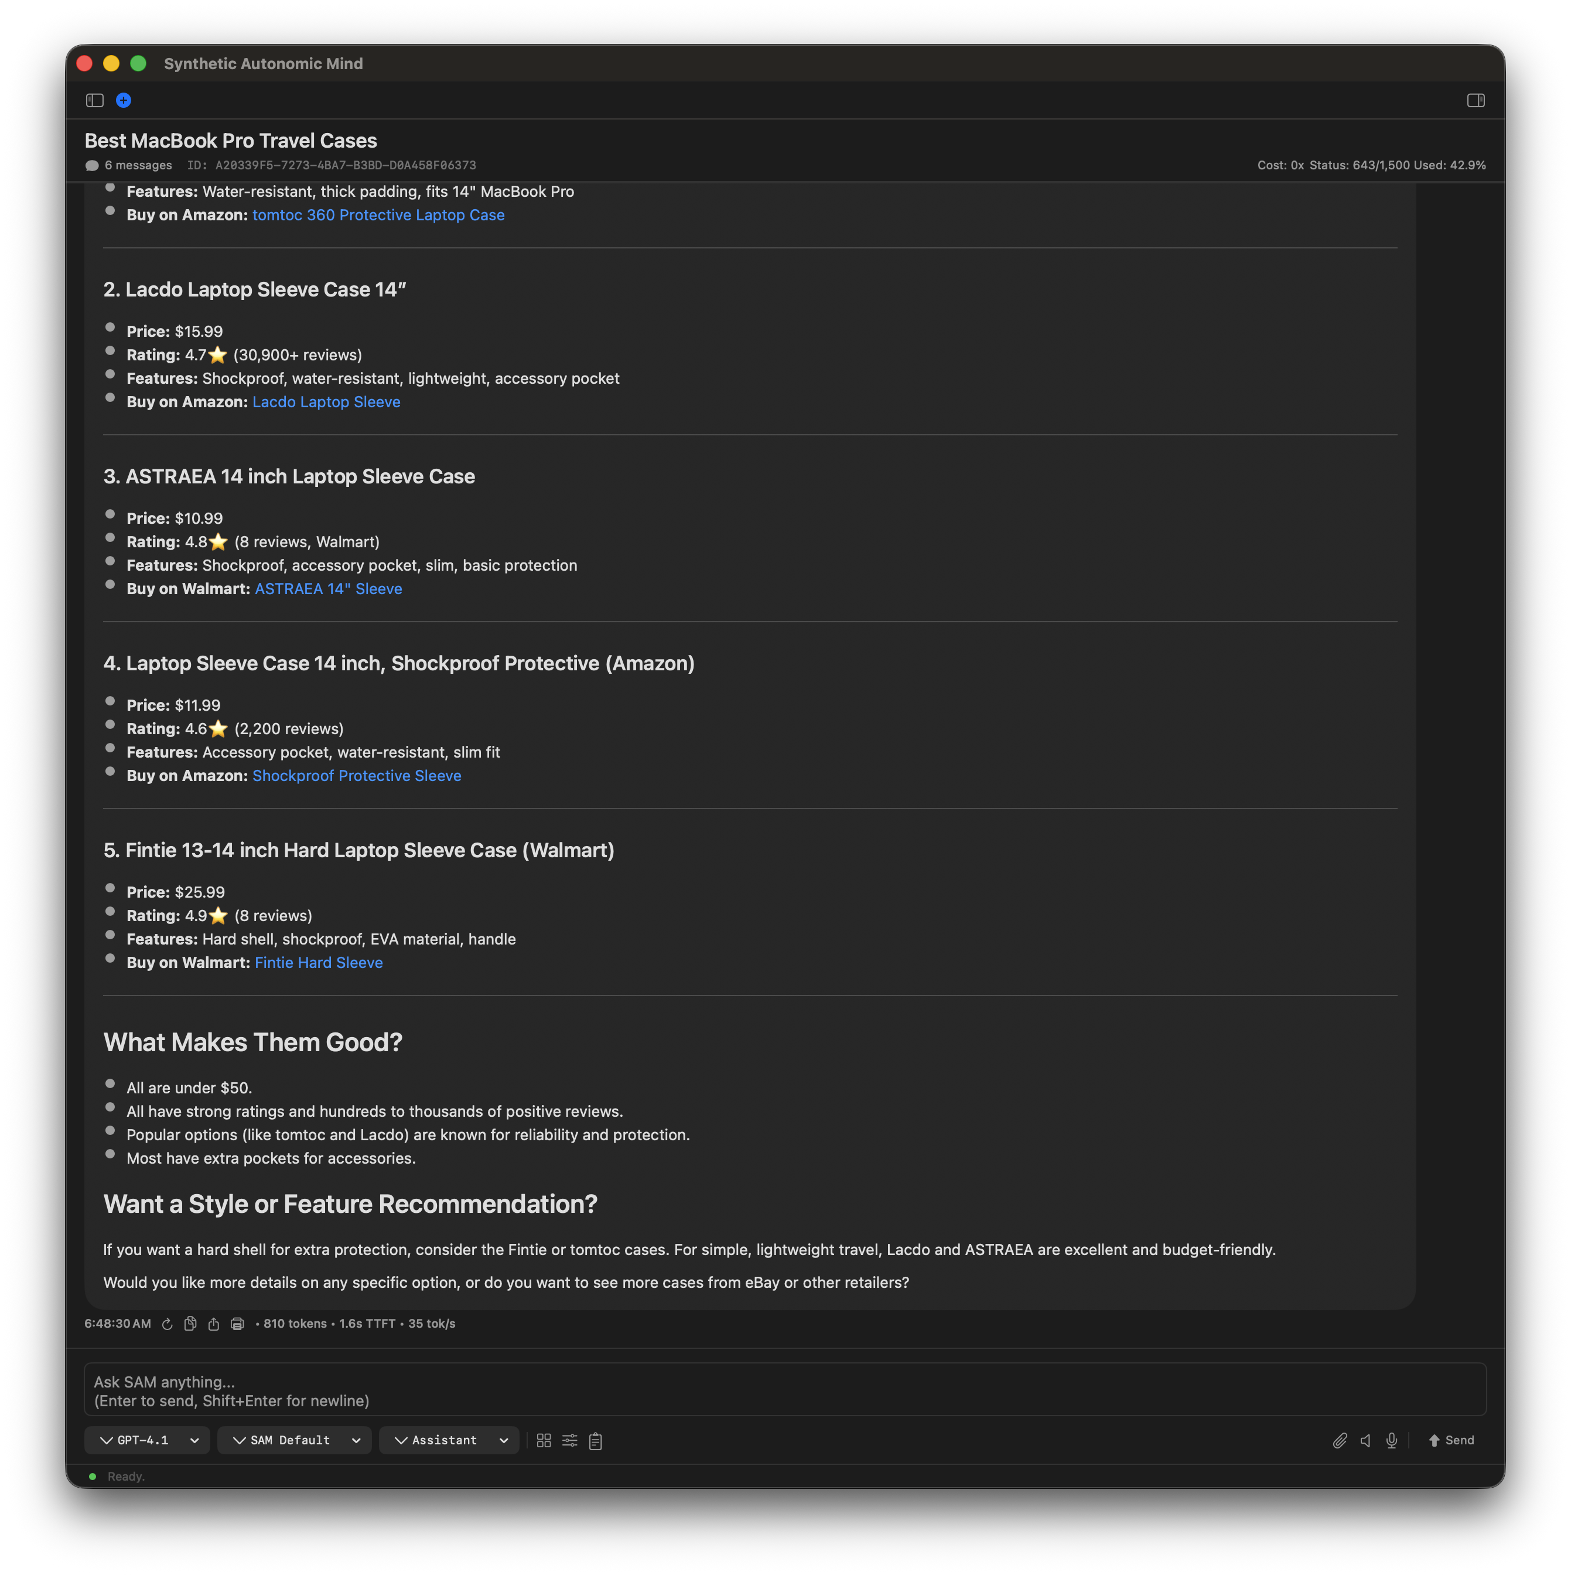
Task: Open the sliders settings icon
Action: point(571,1440)
